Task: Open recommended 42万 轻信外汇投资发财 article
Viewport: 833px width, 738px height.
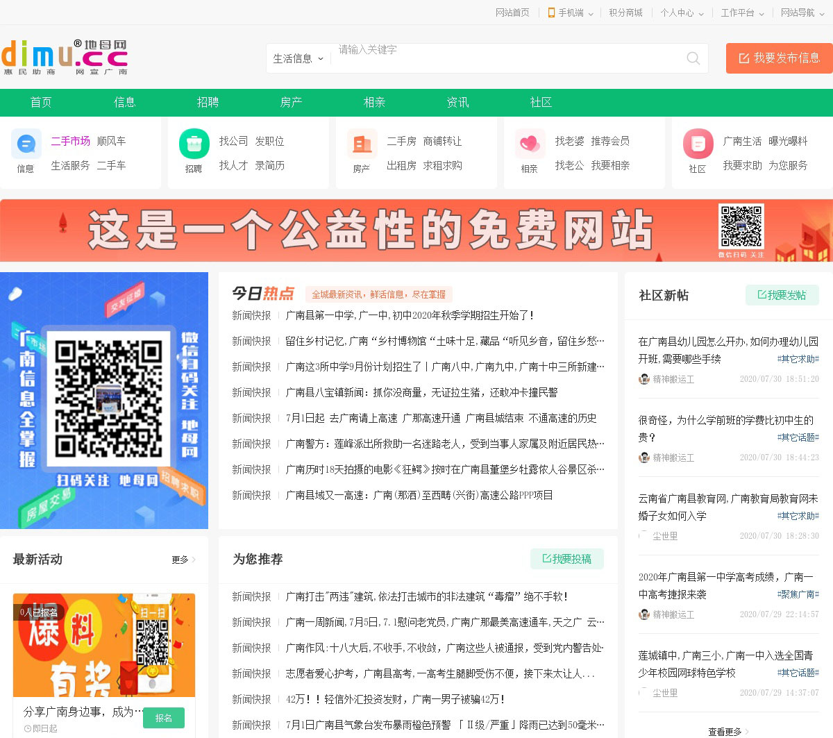Action: click(x=395, y=699)
